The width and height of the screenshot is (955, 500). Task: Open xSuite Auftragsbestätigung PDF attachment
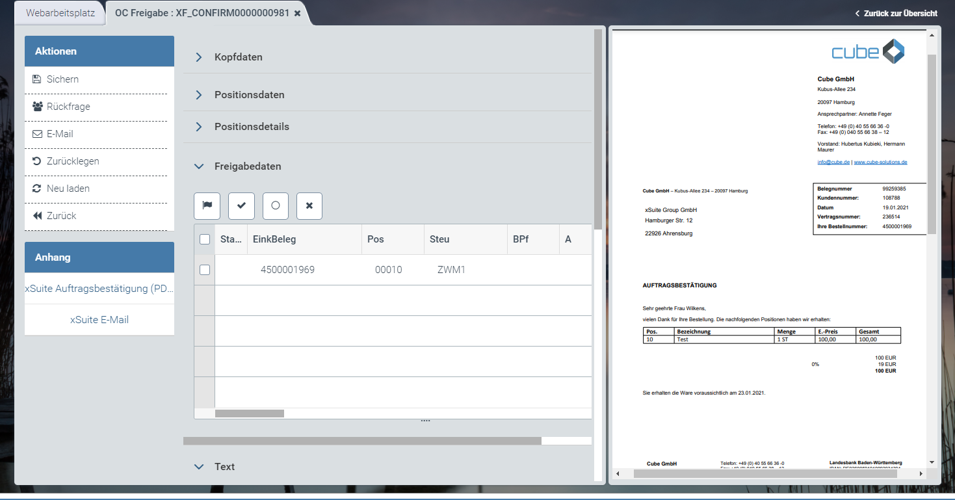click(x=99, y=289)
